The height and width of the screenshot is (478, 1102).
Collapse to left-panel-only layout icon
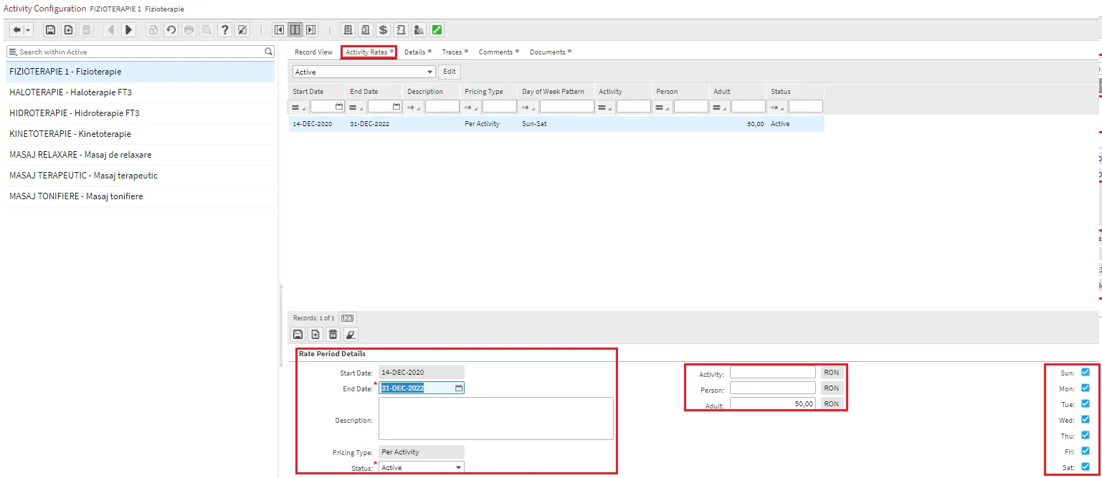point(279,29)
